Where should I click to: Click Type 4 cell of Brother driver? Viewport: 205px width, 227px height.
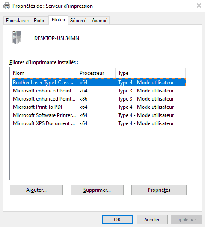[x=146, y=83]
